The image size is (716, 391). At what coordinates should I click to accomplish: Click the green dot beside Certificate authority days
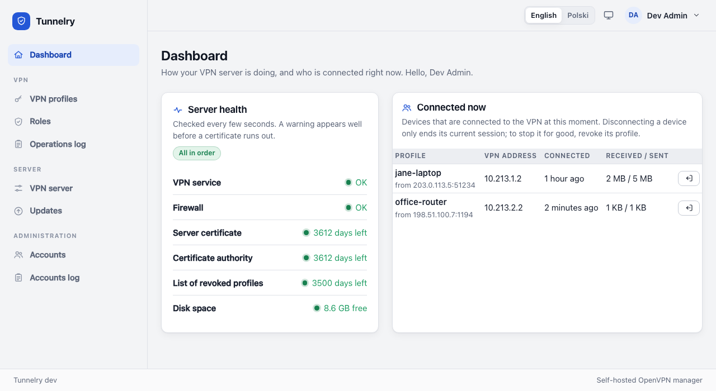click(306, 258)
